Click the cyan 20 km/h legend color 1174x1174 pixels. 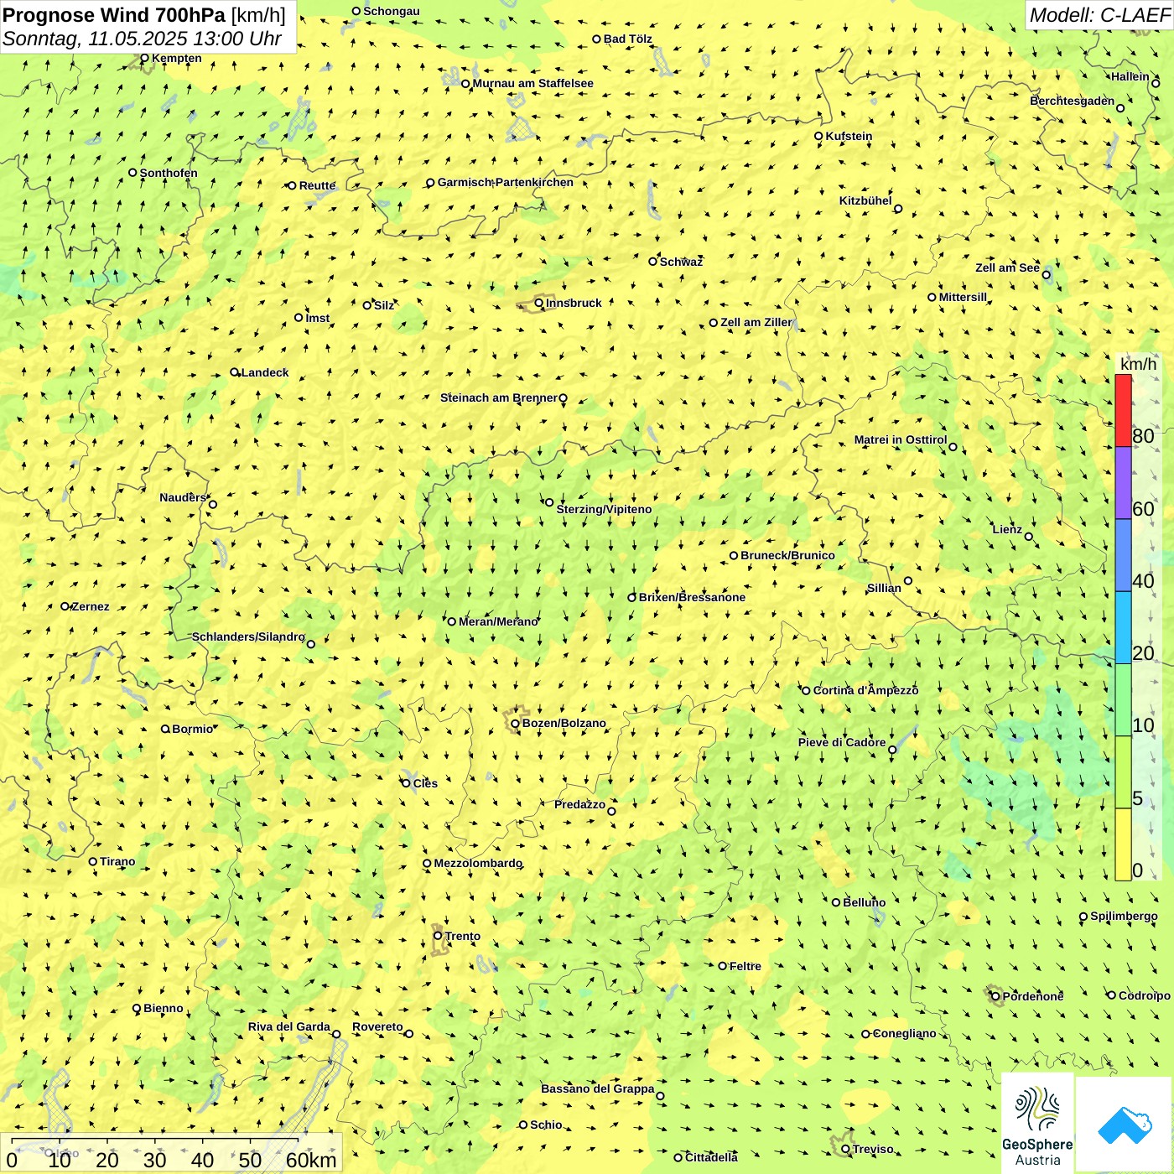point(1123,628)
